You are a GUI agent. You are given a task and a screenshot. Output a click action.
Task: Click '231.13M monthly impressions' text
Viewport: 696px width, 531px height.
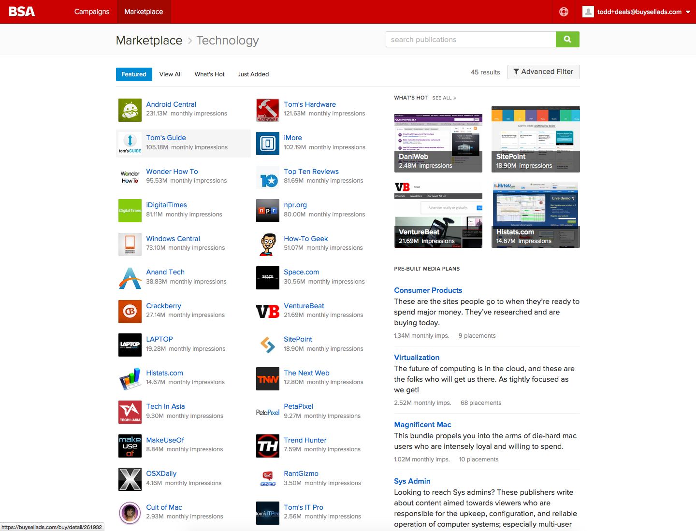coord(187,114)
